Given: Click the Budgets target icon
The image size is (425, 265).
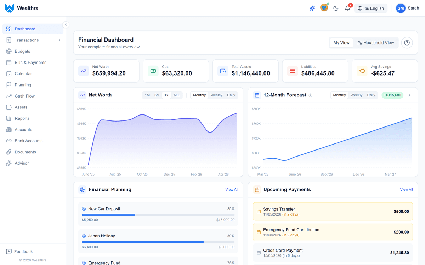Looking at the screenshot, I should point(9,51).
